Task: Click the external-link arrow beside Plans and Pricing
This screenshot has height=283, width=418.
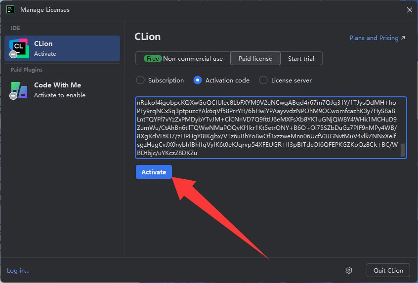Action: click(x=403, y=38)
